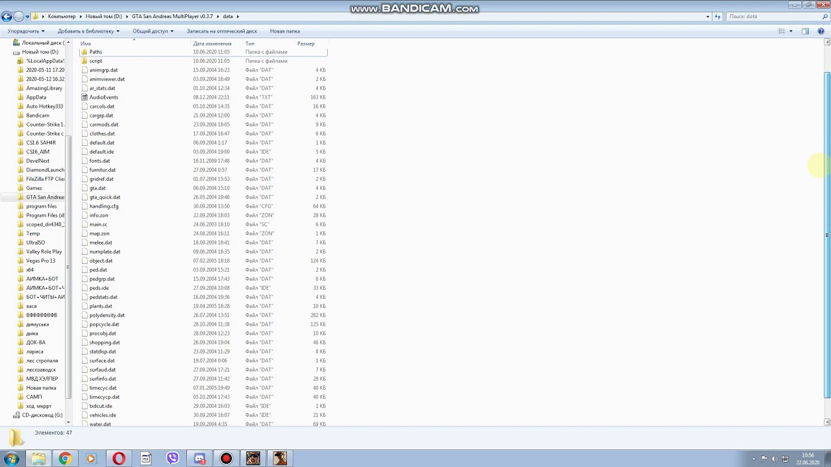The width and height of the screenshot is (831, 467).
Task: Go back using the Back arrow button
Action: [6, 16]
